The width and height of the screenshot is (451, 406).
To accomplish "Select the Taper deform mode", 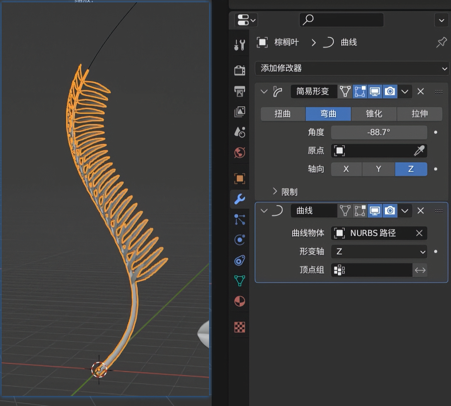I will pyautogui.click(x=374, y=114).
